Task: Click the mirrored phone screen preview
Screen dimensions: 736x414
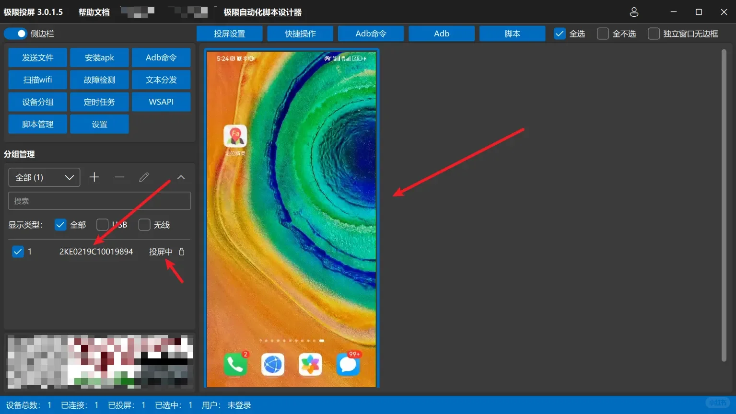Action: 292,218
